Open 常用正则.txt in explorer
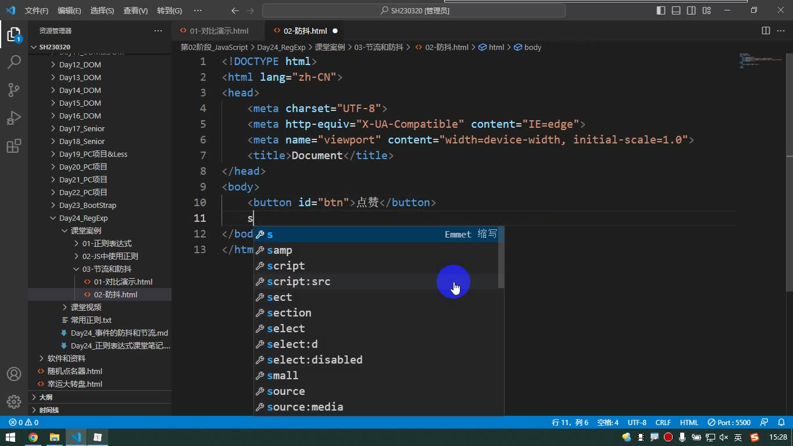The width and height of the screenshot is (793, 446). point(91,321)
